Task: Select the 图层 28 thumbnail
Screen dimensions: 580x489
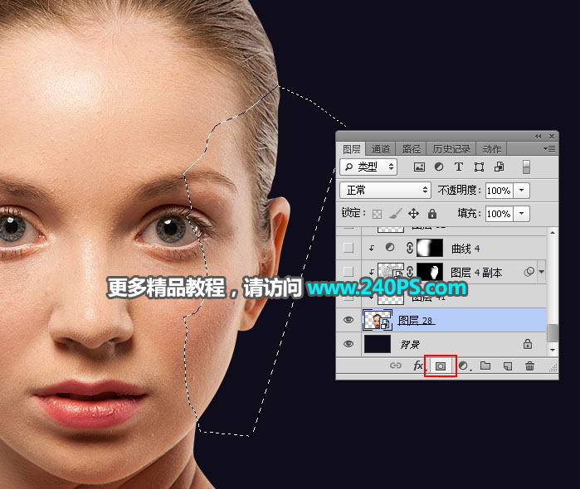Action: pos(378,320)
